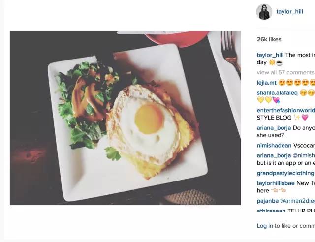Click the @arman2die mention link
Screen dimensions: 315x242
click(x=297, y=201)
